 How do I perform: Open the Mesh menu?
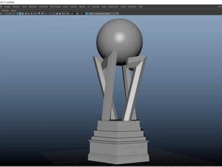coord(25,6)
